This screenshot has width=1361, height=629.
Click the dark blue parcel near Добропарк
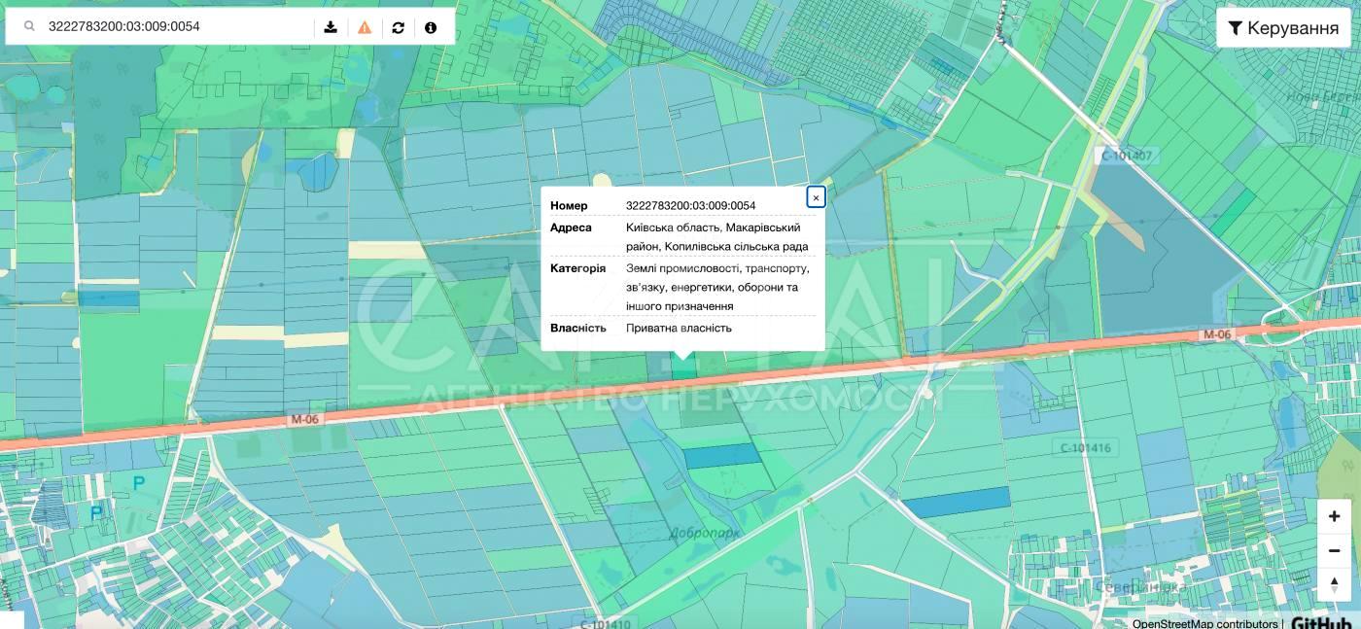(721, 456)
